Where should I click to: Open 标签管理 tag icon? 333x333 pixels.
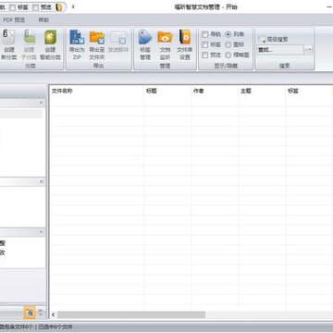pyautogui.click(x=145, y=37)
